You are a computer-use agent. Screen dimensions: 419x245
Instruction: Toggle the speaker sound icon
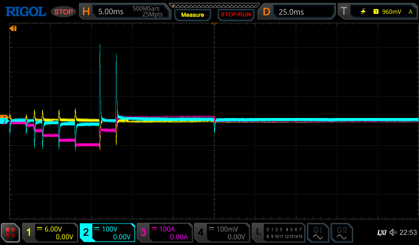click(x=393, y=233)
